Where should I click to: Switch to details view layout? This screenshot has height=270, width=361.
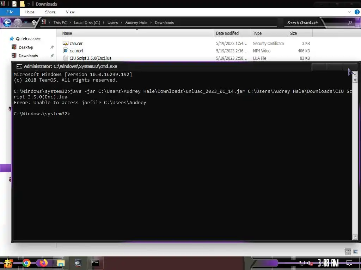[x=348, y=252]
